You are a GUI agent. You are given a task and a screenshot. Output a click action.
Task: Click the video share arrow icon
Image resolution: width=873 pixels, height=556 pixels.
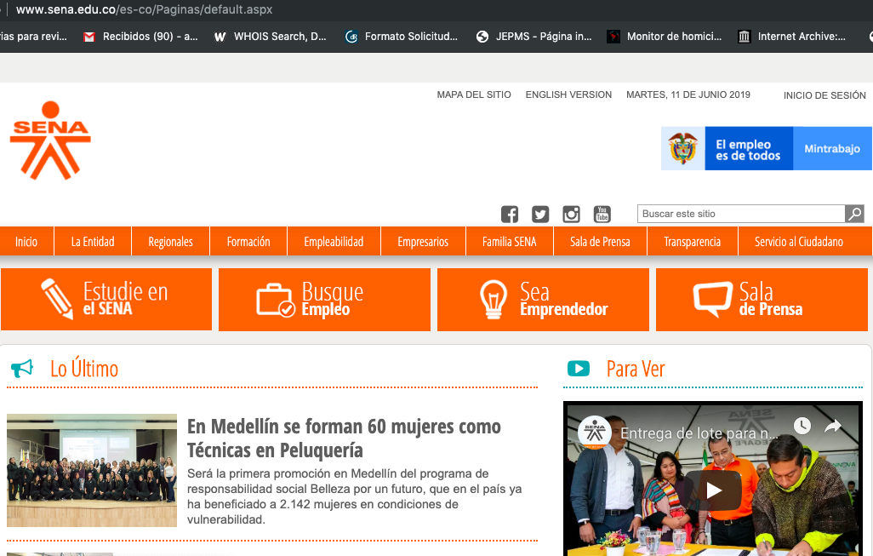click(832, 427)
